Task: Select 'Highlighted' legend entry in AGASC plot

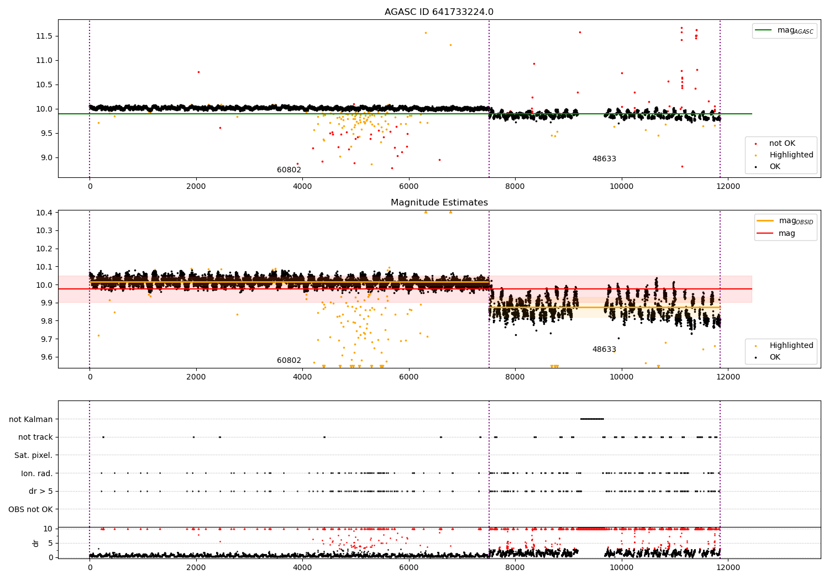Action: (x=791, y=155)
